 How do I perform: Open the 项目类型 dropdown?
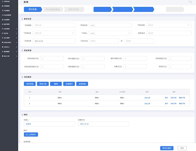tap(169, 25)
